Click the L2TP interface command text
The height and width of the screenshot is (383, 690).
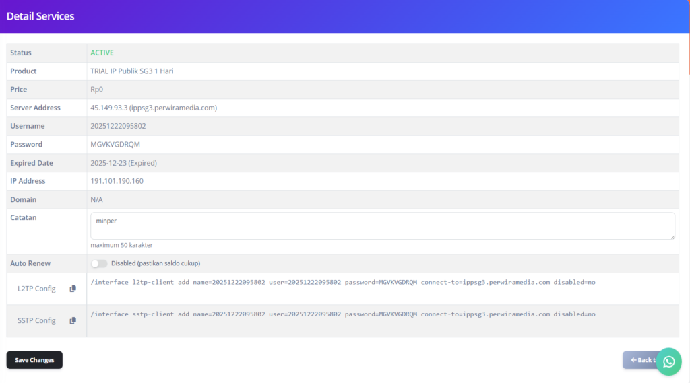click(342, 283)
